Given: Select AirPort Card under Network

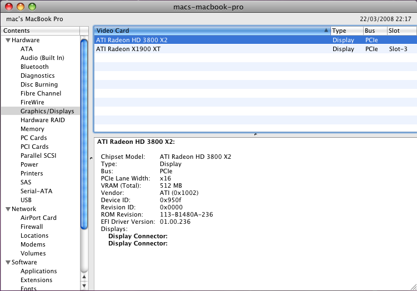Looking at the screenshot, I should [x=38, y=218].
